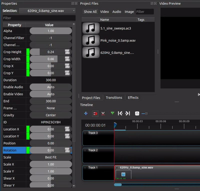Image resolution: width=200 pixels, height=191 pixels.
Task: Open the Enable Audio Auto dropdown
Action: [x=51, y=87]
